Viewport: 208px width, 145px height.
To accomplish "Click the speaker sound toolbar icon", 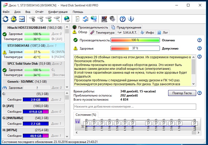I will click(112, 19).
